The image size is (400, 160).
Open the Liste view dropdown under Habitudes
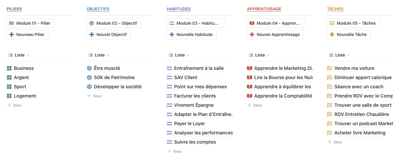point(179,55)
